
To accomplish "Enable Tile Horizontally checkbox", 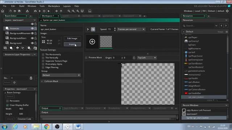I will pos(43,55).
